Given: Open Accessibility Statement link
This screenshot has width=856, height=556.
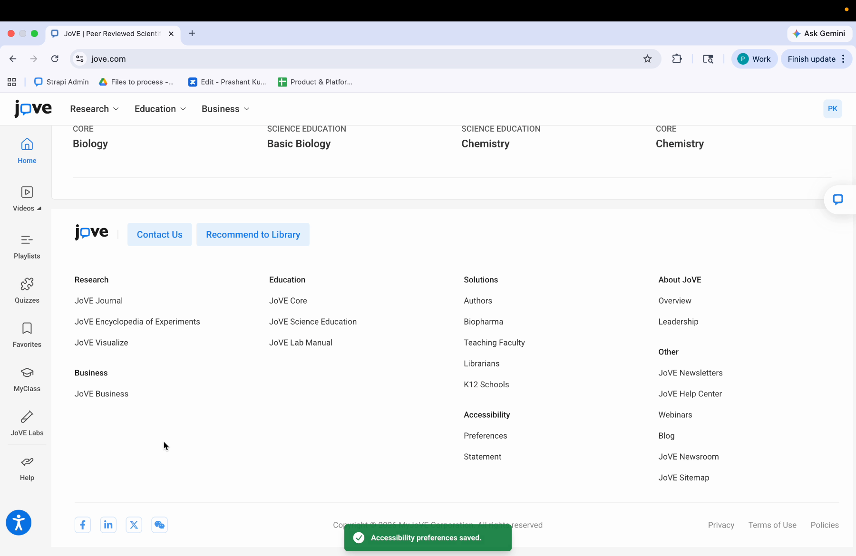Looking at the screenshot, I should point(482,457).
